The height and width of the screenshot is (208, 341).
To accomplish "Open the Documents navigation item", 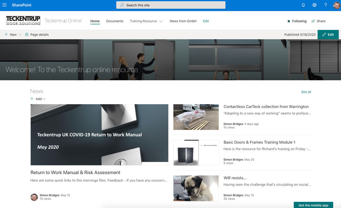I will tap(115, 21).
